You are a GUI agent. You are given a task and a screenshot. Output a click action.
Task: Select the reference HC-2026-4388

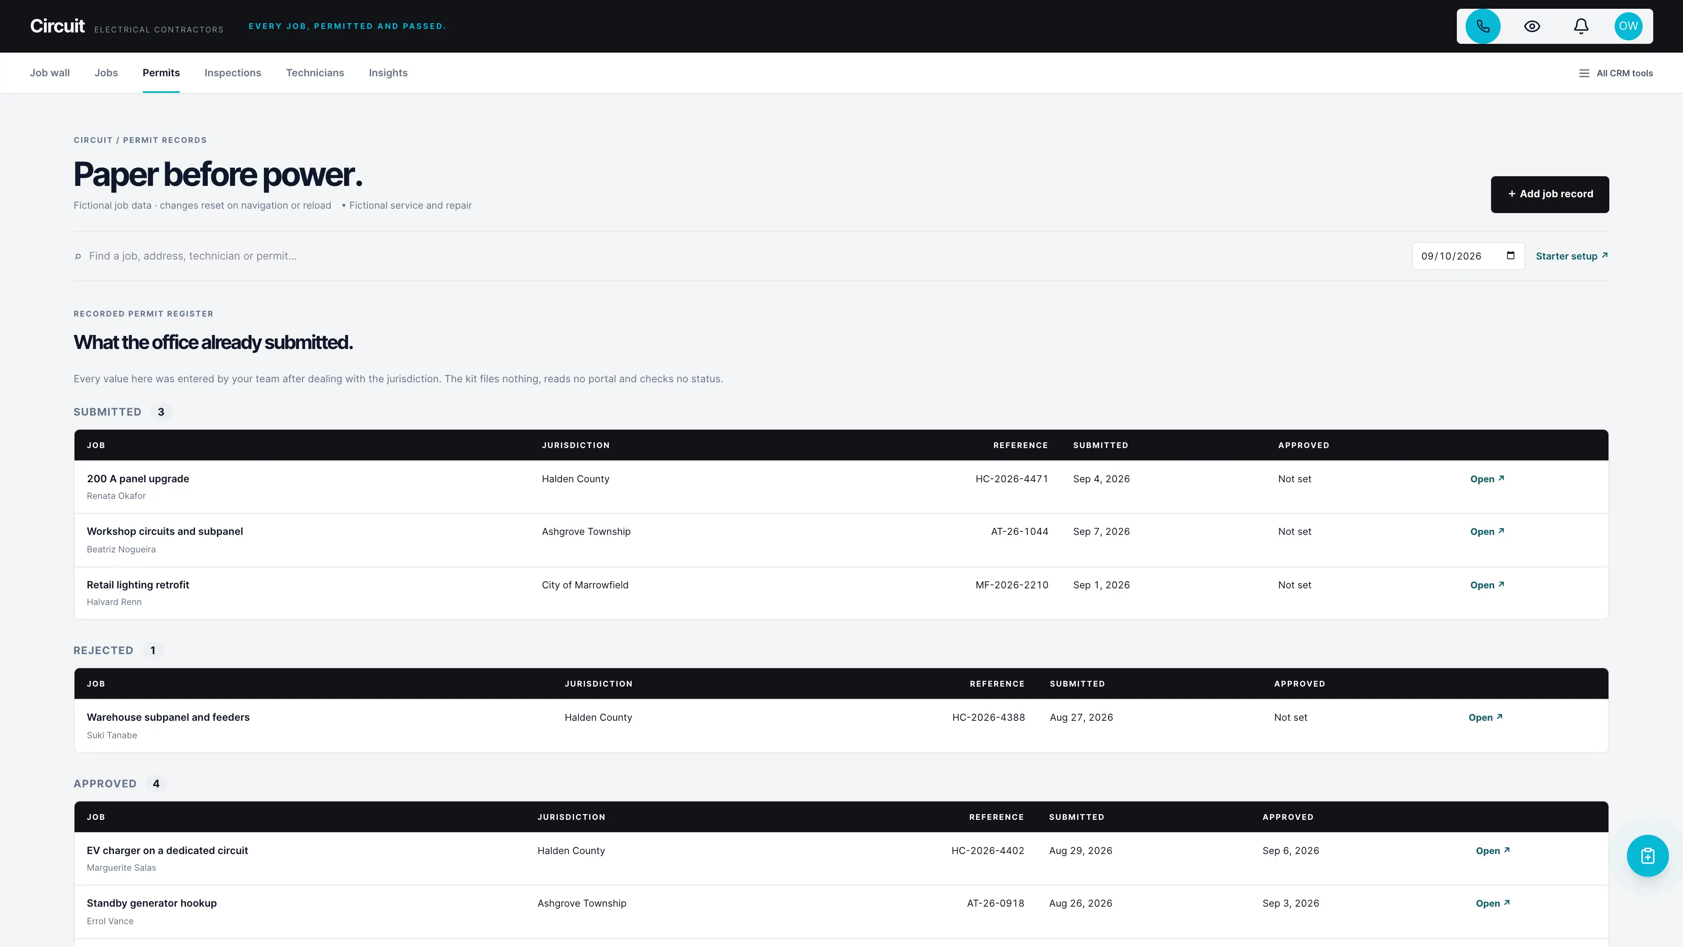click(x=988, y=718)
